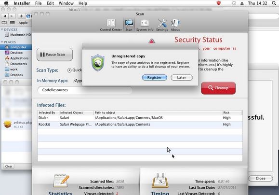Viewport: 279px width, 195px height.
Task: Click the Clear button in downloads window
Action: [x=9, y=167]
